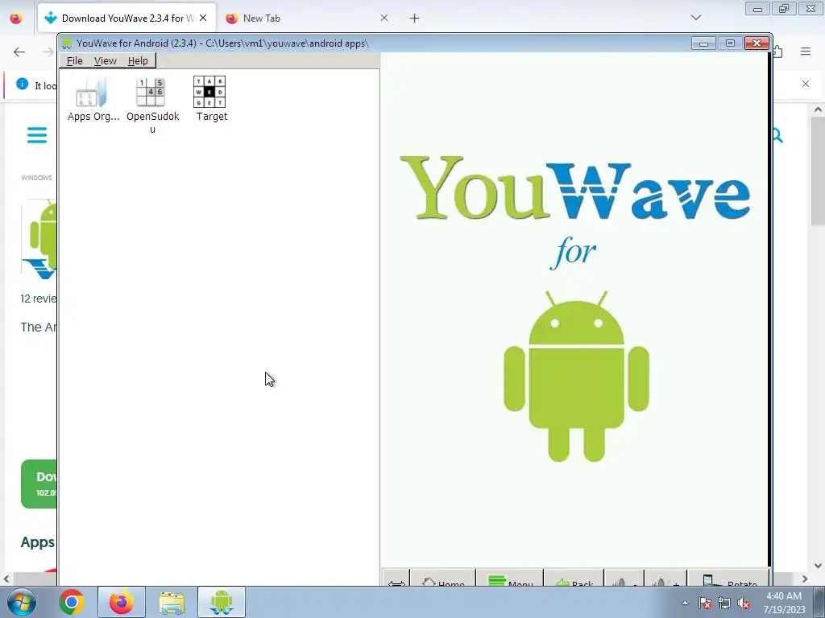Dismiss the Firefox notification bar

806,84
